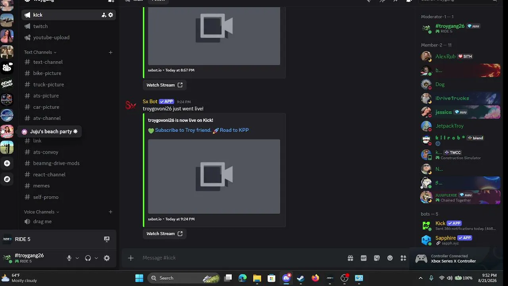Add a new text channel
Screen dimensions: 508x286
coord(111,52)
